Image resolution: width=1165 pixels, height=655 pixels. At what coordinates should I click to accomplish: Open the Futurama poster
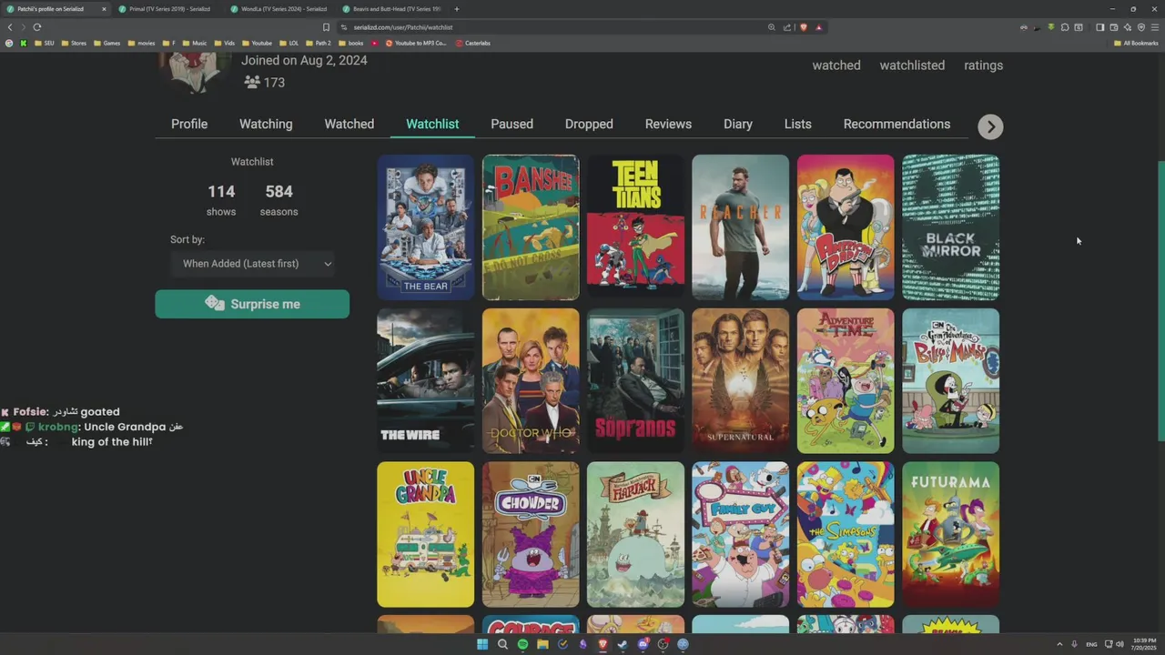click(x=950, y=534)
